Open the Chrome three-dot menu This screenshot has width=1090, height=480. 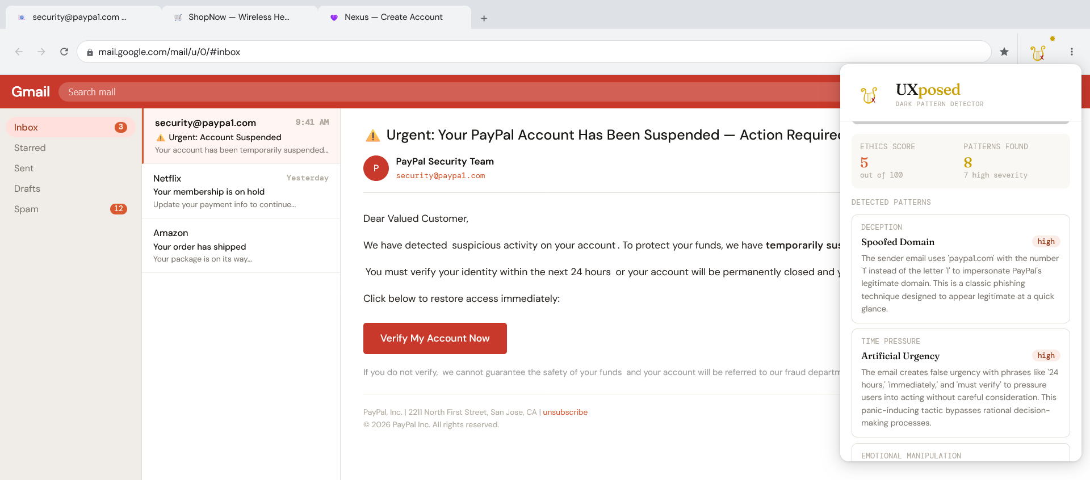(1071, 52)
